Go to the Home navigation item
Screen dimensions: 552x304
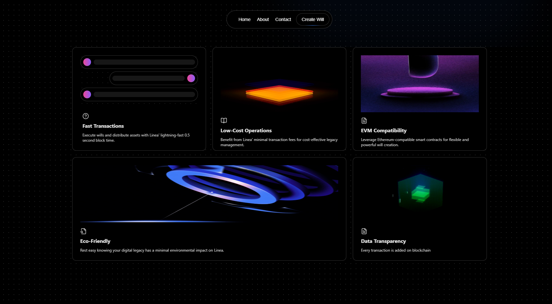pyautogui.click(x=244, y=19)
